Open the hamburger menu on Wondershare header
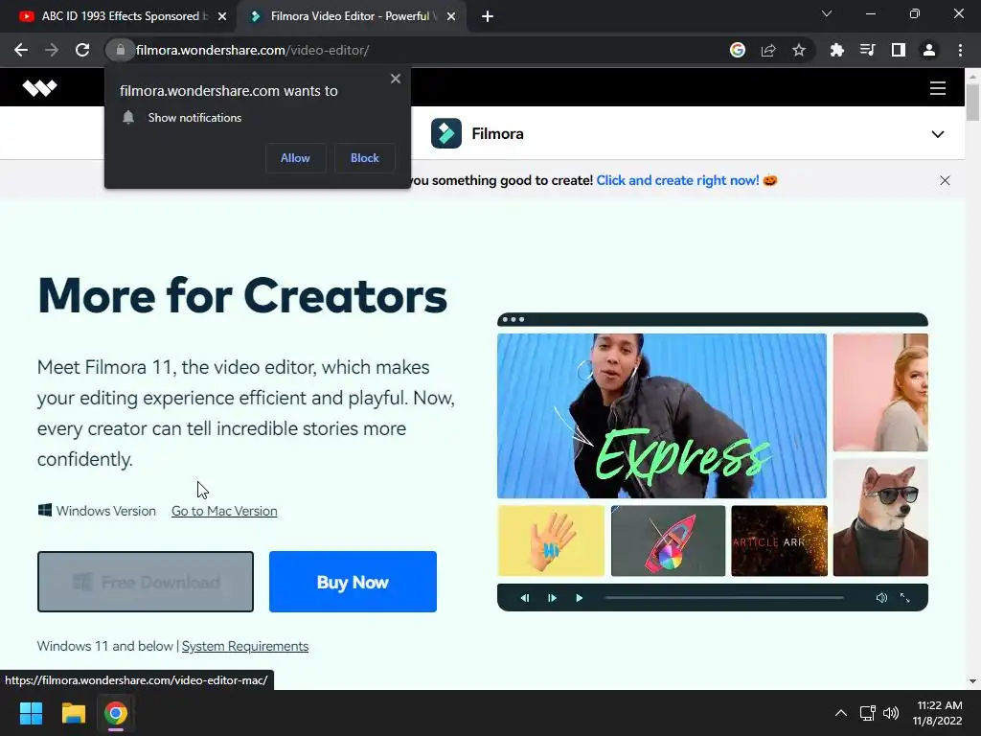 [937, 88]
